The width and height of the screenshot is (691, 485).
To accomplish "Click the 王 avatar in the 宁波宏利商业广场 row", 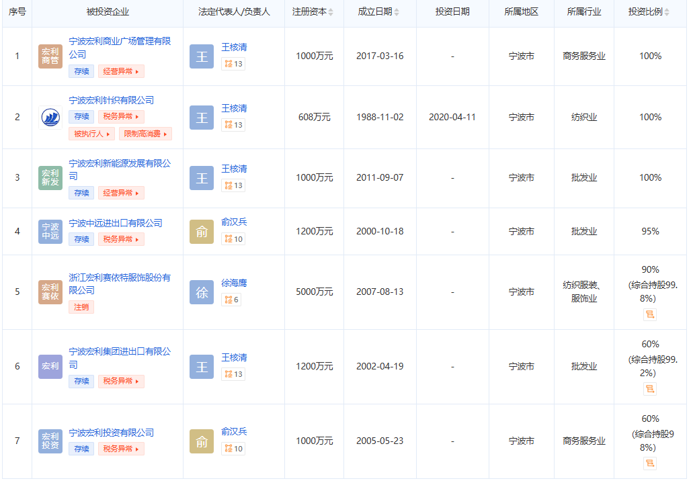I will (202, 56).
